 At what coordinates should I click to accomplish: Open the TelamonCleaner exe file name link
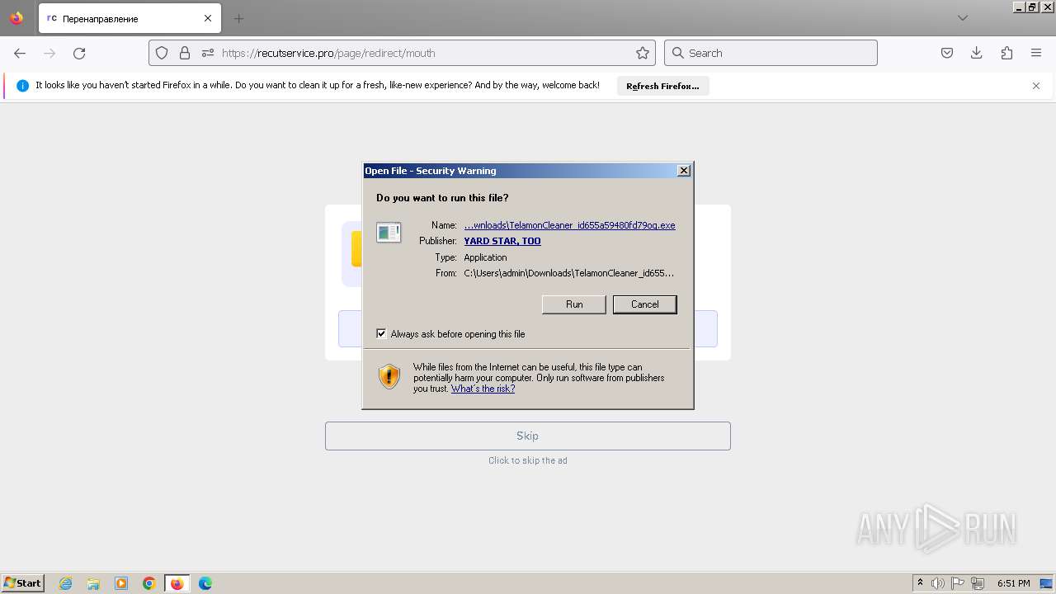click(569, 225)
